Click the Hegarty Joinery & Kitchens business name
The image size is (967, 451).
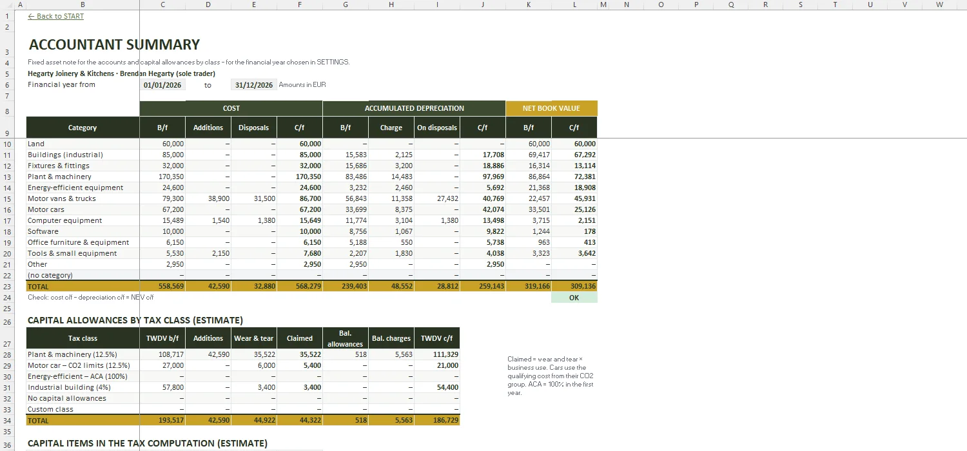pyautogui.click(x=72, y=73)
